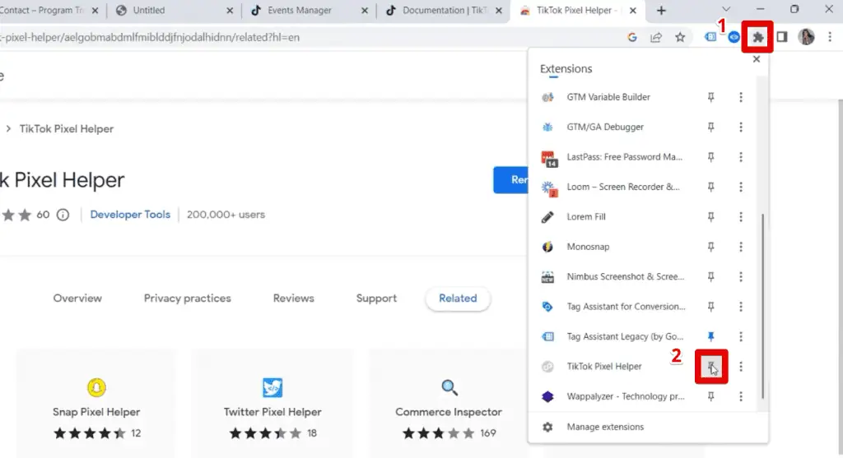Image resolution: width=843 pixels, height=458 pixels.
Task: Click the Nimbus Screenshot extension icon
Action: coord(547,277)
